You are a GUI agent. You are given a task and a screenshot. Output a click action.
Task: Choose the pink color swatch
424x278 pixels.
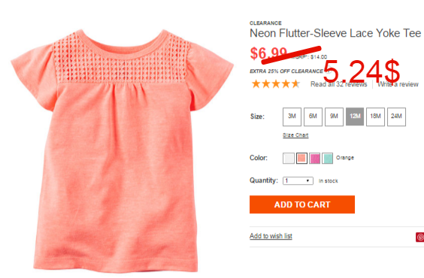coord(314,158)
